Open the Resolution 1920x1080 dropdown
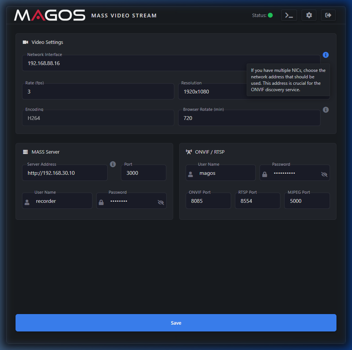This screenshot has width=352, height=350. coord(254,92)
